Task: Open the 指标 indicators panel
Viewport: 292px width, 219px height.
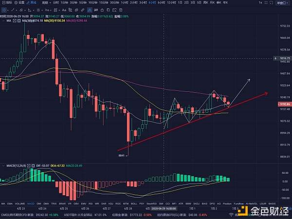Action: 6,2
